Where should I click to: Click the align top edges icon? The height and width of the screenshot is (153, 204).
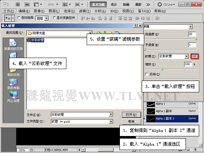83,18
